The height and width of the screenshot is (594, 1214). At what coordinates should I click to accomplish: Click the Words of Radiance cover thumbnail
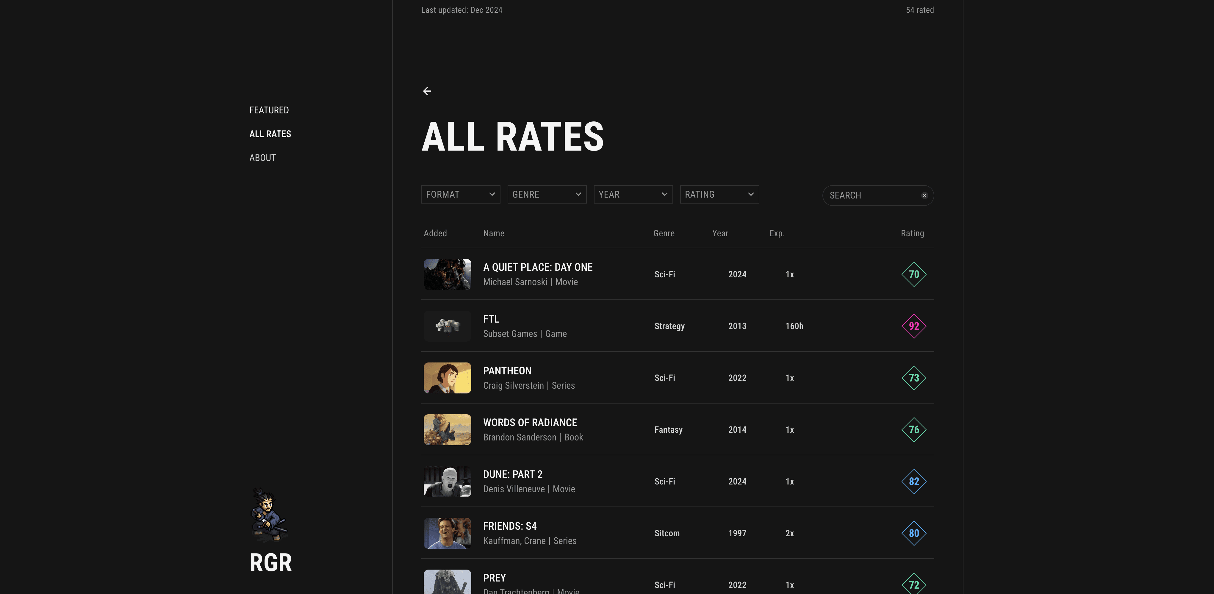click(x=447, y=429)
